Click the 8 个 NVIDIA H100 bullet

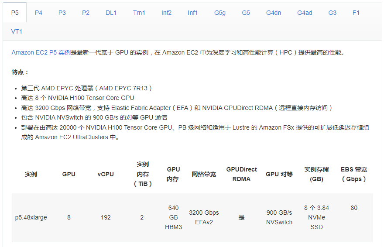(x=77, y=98)
